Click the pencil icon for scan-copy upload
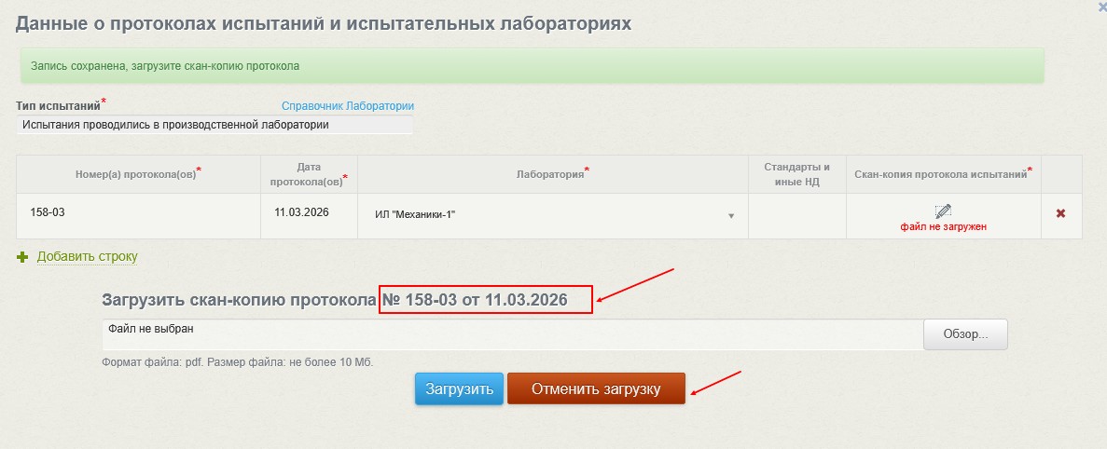 [943, 211]
